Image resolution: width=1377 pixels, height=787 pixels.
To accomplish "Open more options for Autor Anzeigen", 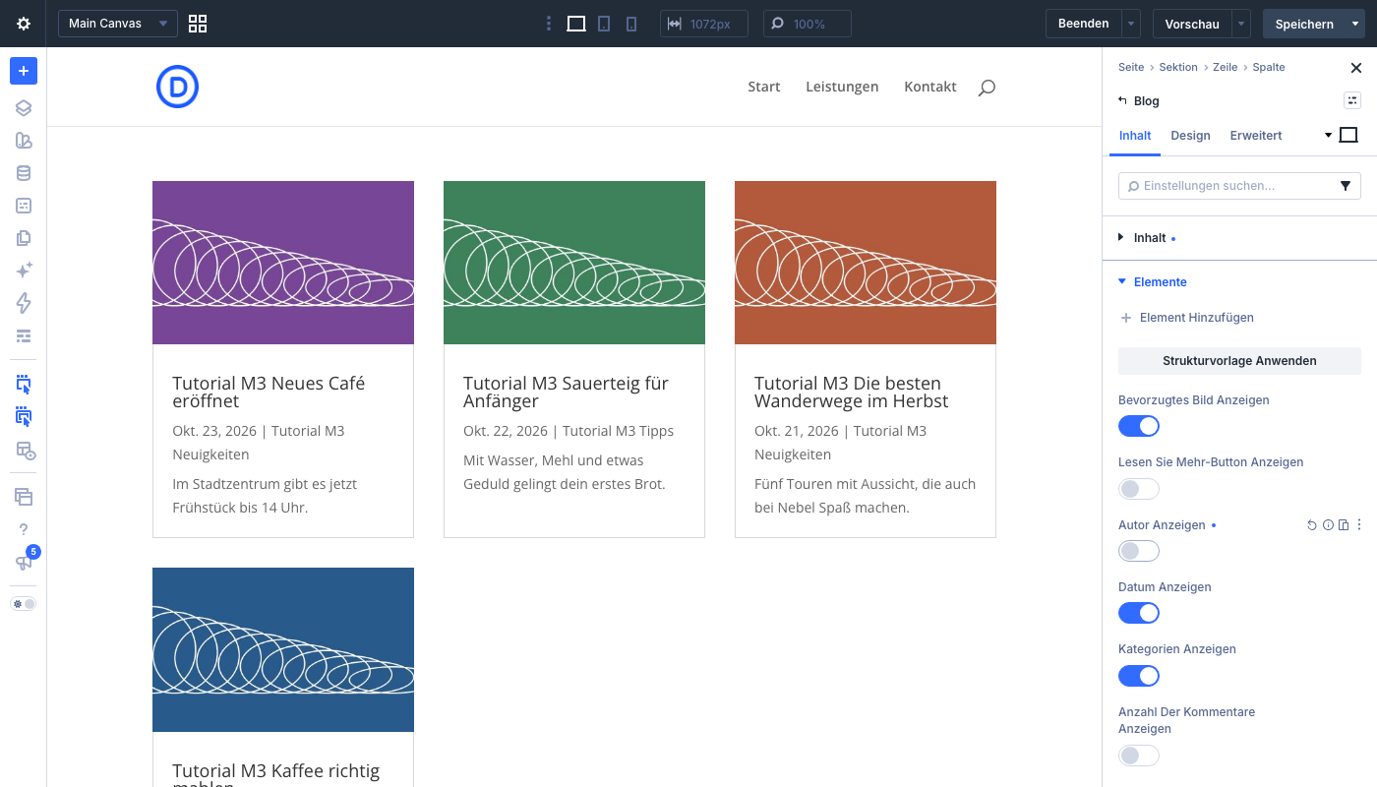I will pyautogui.click(x=1359, y=525).
